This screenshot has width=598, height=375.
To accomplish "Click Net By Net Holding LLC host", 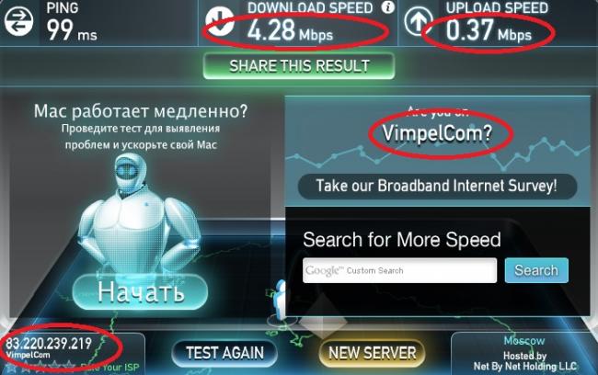I will click(524, 366).
